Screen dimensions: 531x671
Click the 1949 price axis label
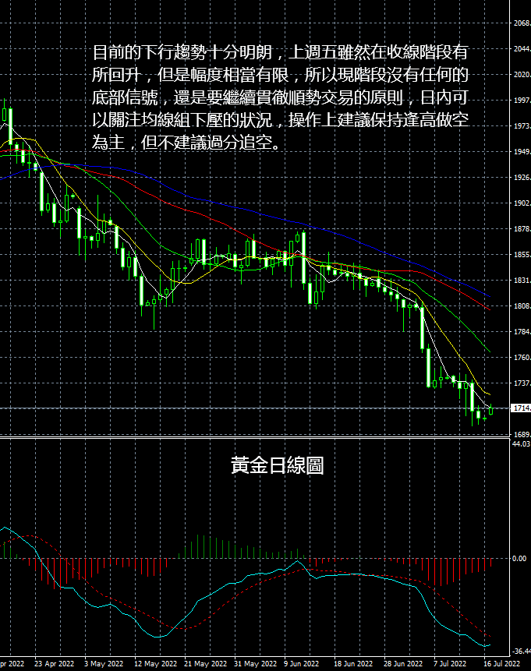[522, 151]
